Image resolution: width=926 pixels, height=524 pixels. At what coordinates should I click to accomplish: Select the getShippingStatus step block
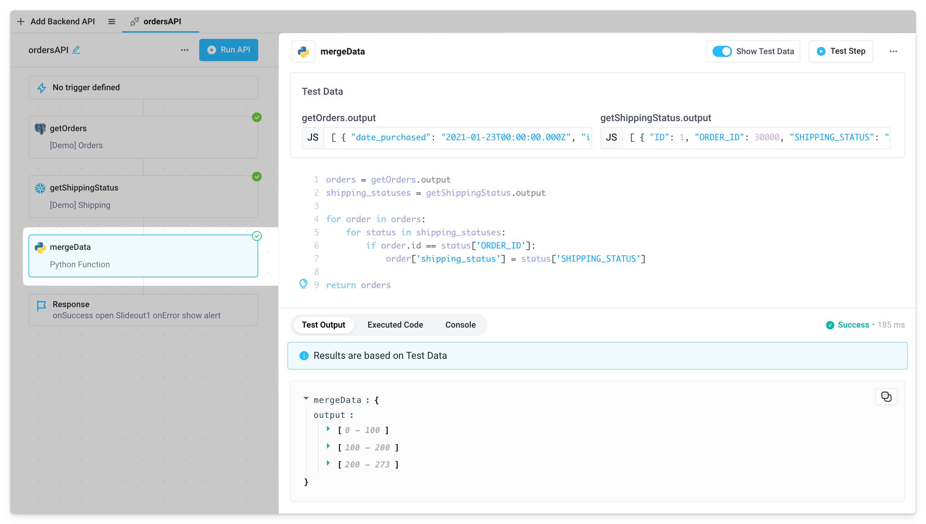click(x=143, y=196)
